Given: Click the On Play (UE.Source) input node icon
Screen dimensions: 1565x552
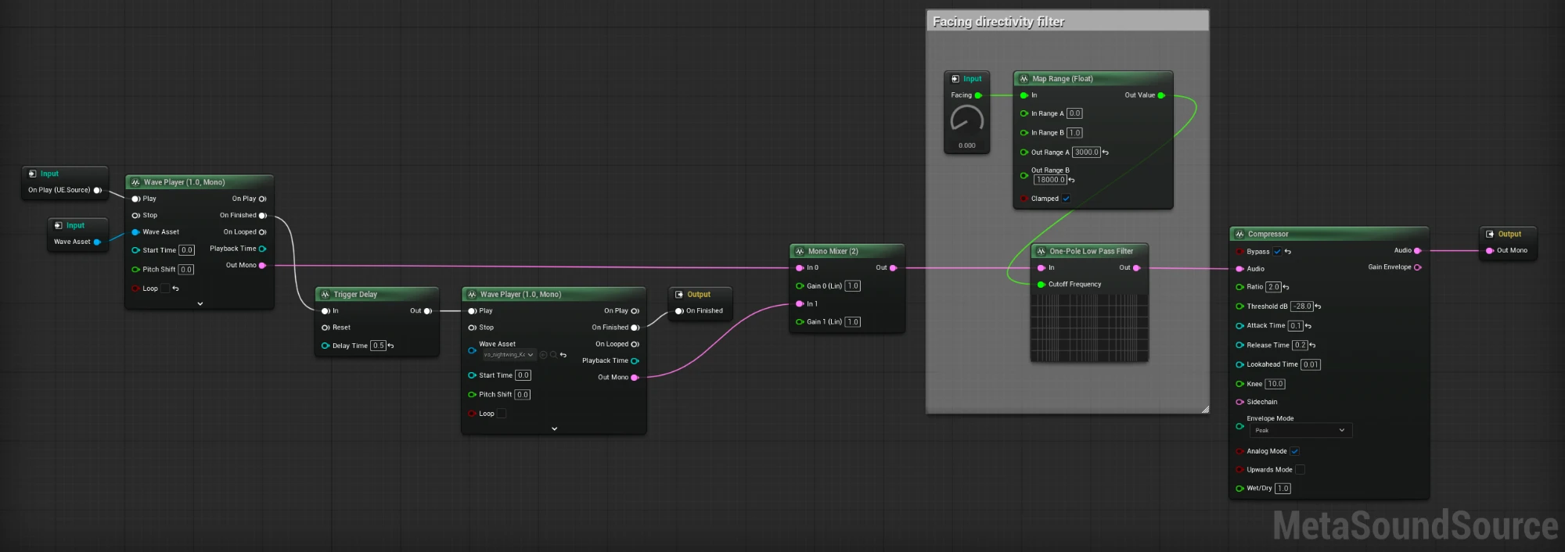Looking at the screenshot, I should coord(32,174).
